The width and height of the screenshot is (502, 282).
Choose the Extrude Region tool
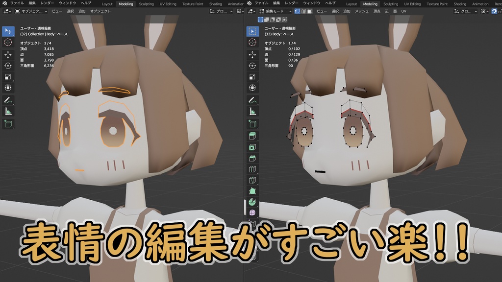click(253, 136)
